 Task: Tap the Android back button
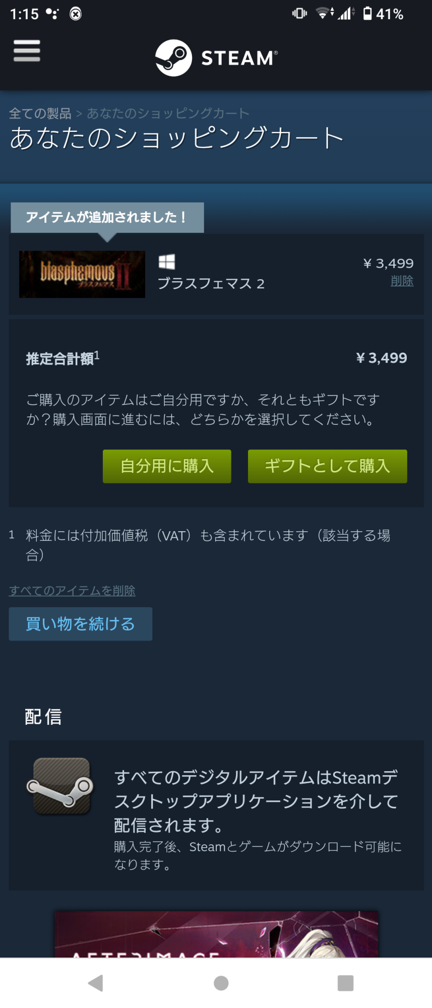pyautogui.click(x=95, y=983)
